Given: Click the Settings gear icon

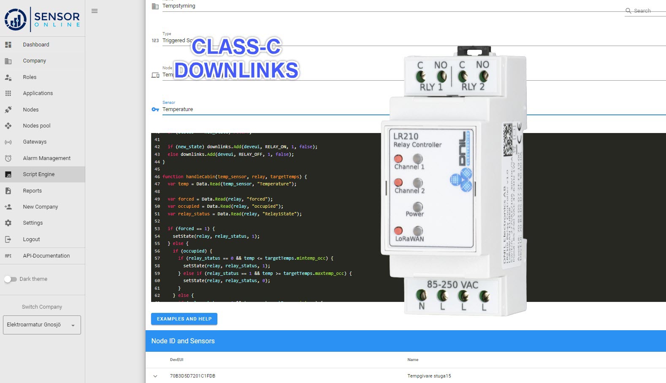Looking at the screenshot, I should pyautogui.click(x=8, y=223).
